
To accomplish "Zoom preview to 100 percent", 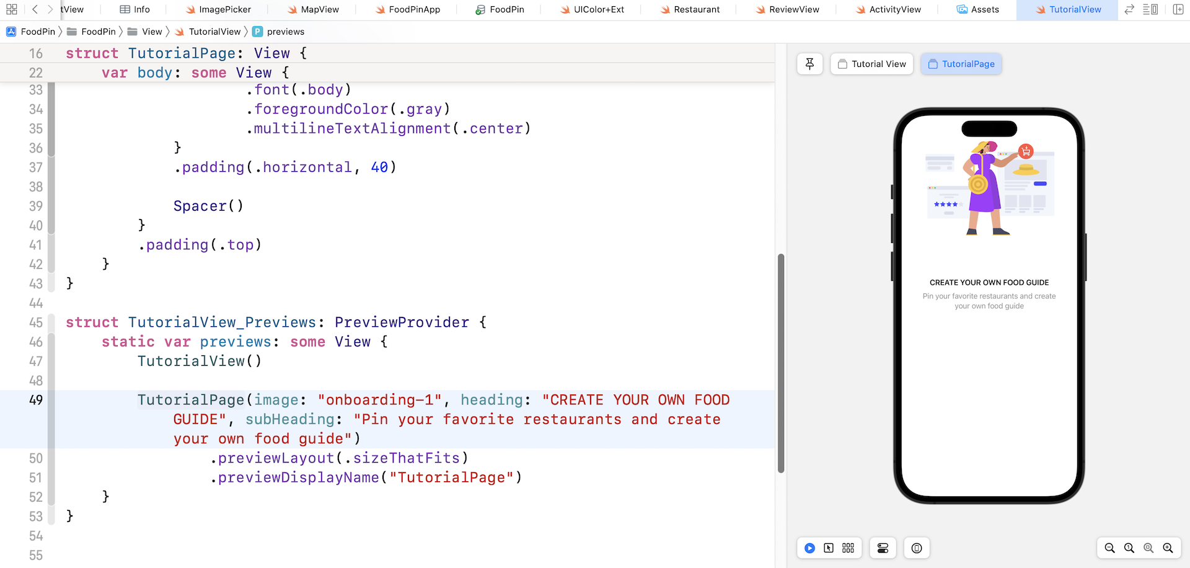I will click(1129, 548).
